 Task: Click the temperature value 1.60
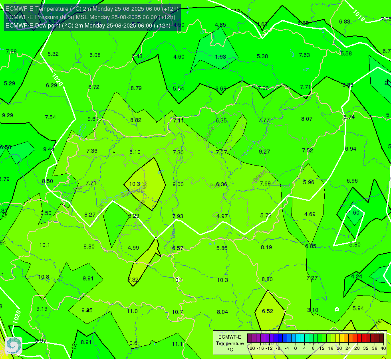[x=354, y=213]
